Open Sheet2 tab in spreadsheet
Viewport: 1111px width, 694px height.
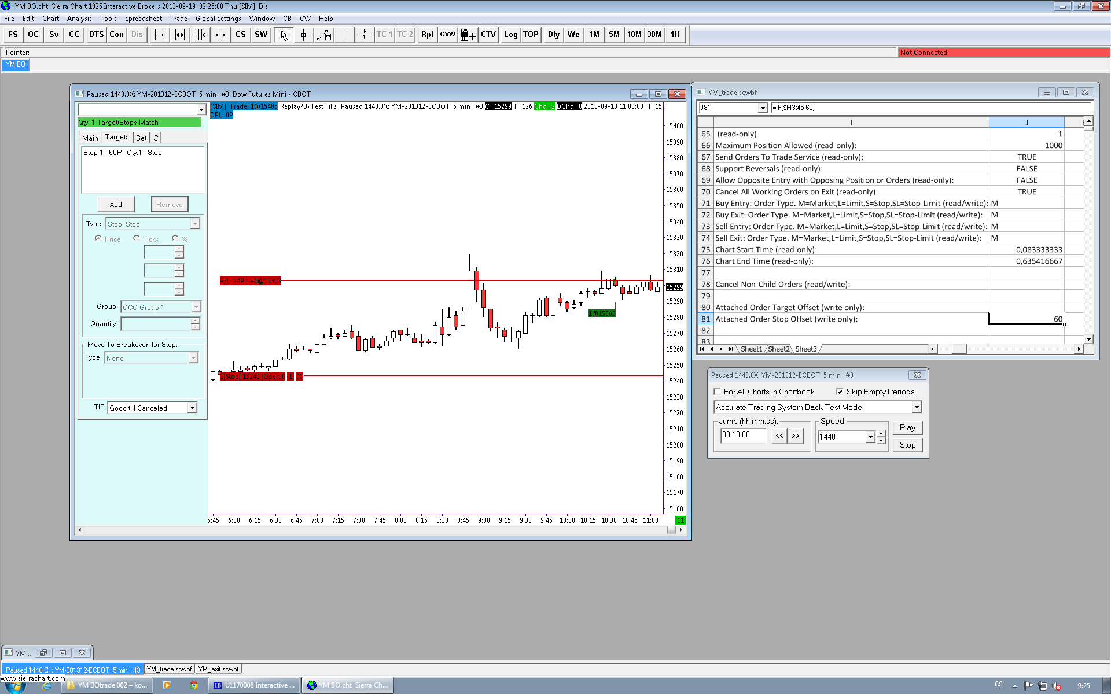778,349
